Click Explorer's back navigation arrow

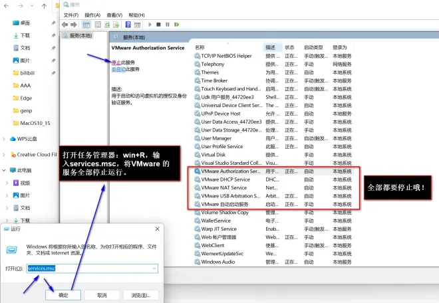pos(7,5)
